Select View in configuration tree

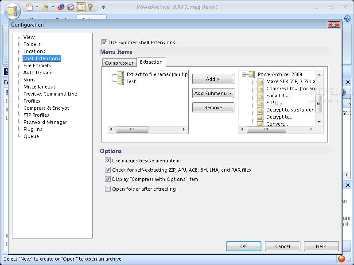pos(29,37)
